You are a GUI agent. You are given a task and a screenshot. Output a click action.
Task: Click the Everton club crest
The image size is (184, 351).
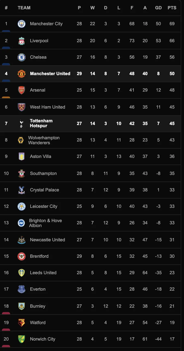click(x=22, y=289)
